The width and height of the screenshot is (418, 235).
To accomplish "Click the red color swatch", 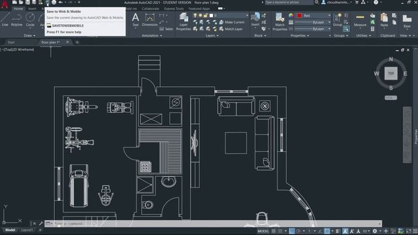I will 299,16.
